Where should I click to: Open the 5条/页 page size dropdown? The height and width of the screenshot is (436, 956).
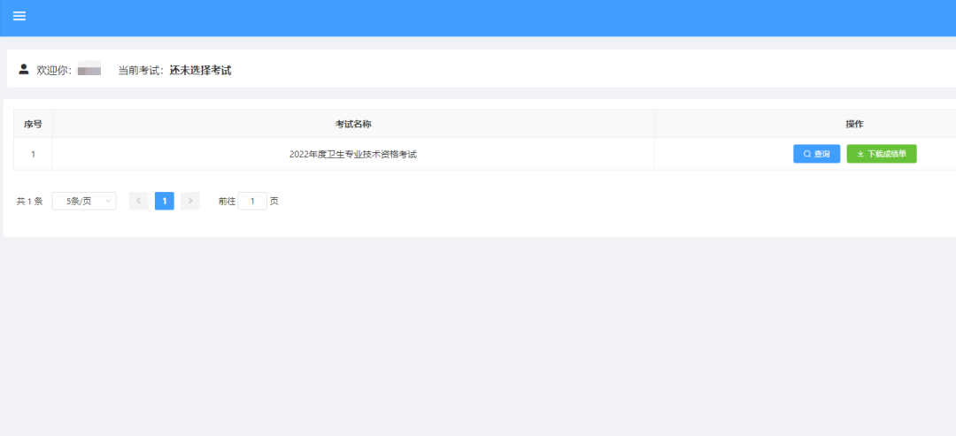(84, 201)
